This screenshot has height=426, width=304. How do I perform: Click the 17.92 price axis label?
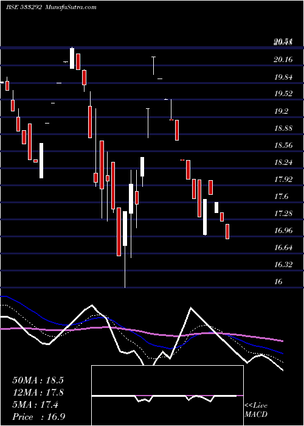283,180
